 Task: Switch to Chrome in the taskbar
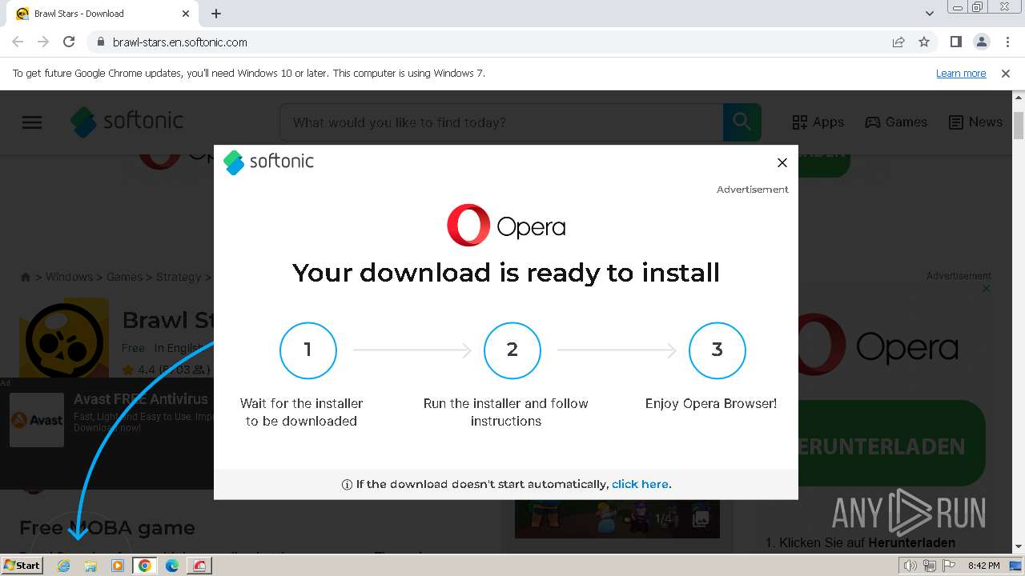click(145, 566)
